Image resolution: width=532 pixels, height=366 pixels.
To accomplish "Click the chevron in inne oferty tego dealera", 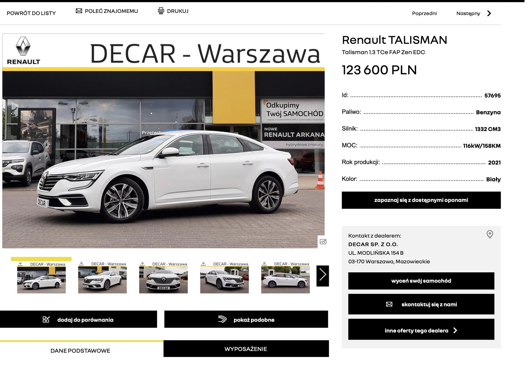I will (x=455, y=330).
